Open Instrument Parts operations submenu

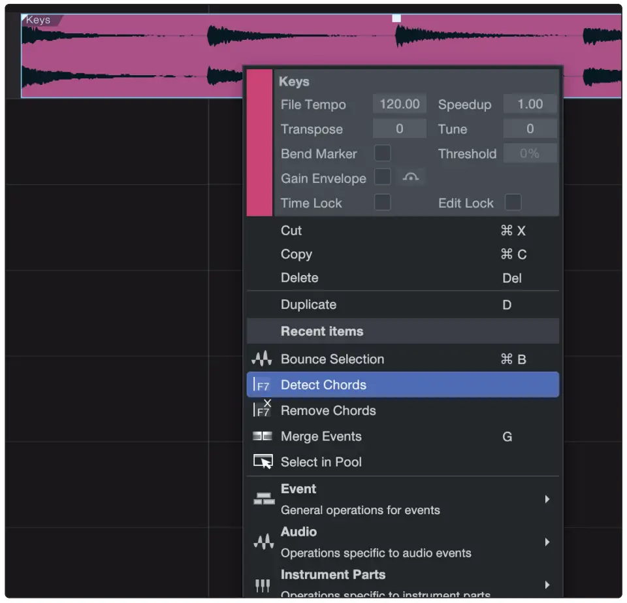coord(403,582)
